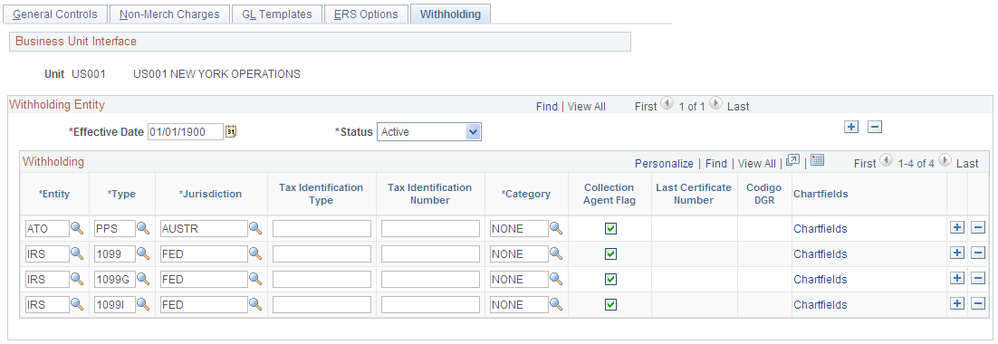Add a row after the 1099 row
This screenshot has width=998, height=344.
point(956,253)
